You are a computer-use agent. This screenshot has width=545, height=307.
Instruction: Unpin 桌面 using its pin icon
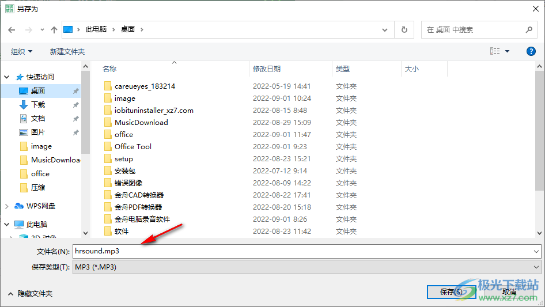click(75, 91)
